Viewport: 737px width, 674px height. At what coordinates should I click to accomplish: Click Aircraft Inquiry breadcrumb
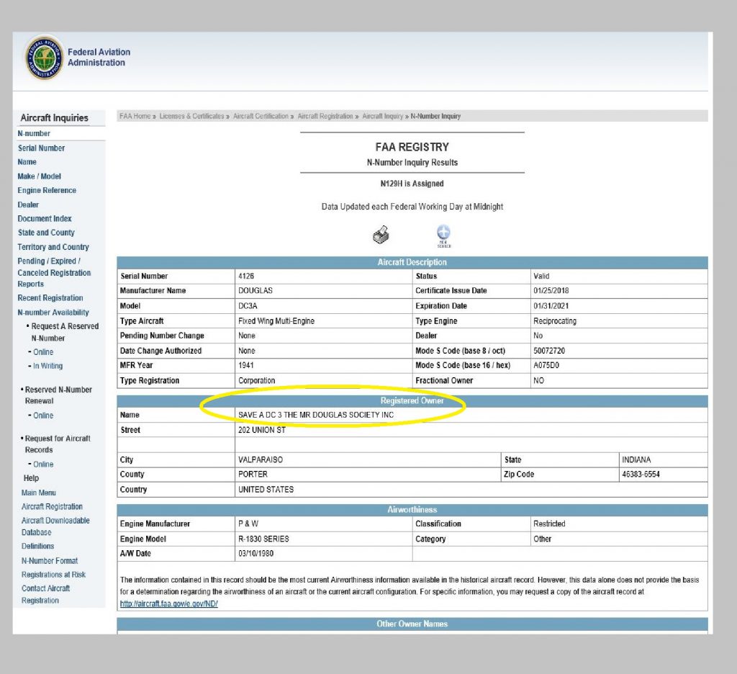pos(383,116)
